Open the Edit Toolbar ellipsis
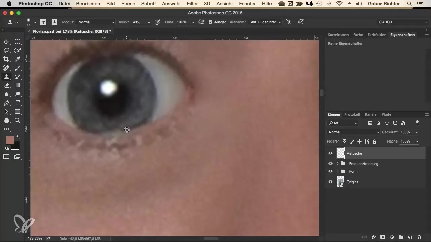 (x=6, y=129)
